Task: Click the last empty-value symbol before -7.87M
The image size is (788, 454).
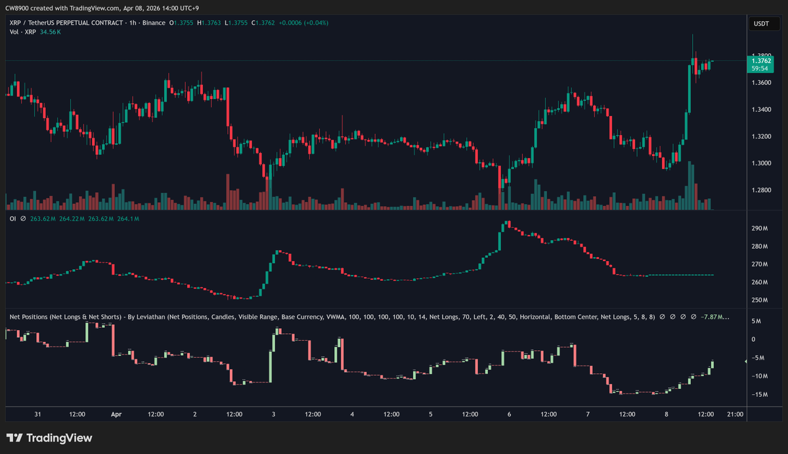Action: pos(692,317)
